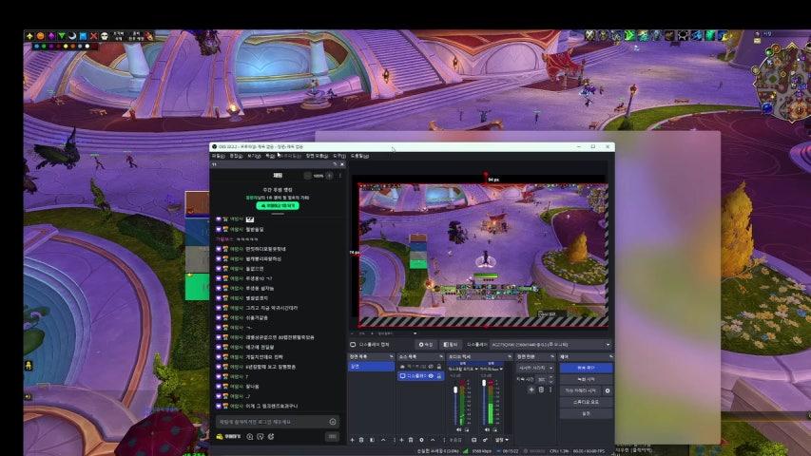Open the Help menu in OBS
Image resolution: width=811 pixels, height=456 pixels.
360,156
